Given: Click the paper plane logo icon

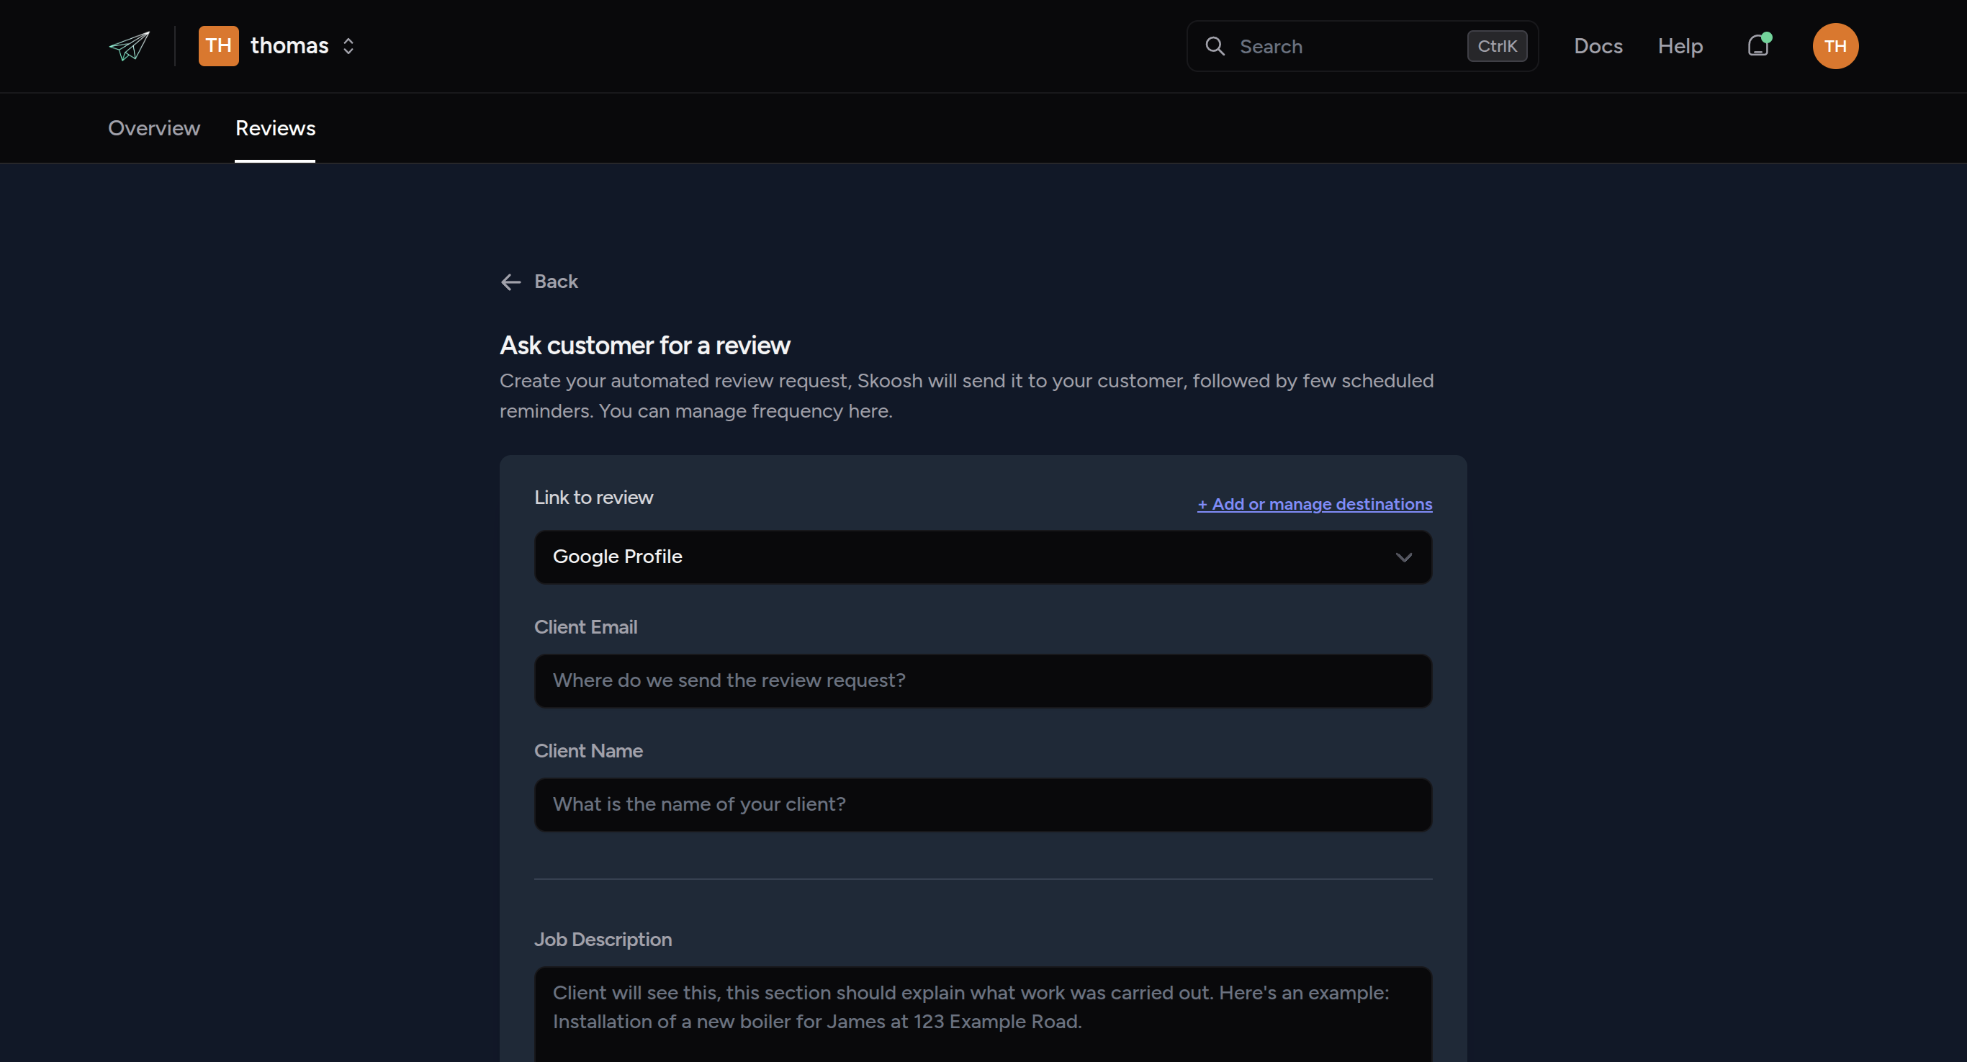Looking at the screenshot, I should [x=129, y=46].
